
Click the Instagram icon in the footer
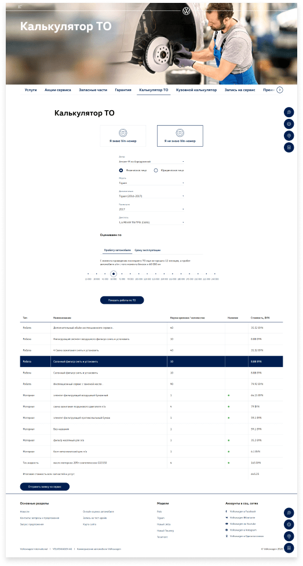tap(226, 529)
